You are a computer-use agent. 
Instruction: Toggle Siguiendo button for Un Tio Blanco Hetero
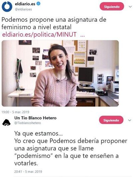(111, 120)
